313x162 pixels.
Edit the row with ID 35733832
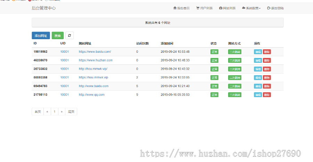click(258, 69)
